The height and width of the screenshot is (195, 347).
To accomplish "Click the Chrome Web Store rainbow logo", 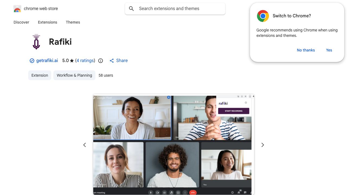I will (17, 9).
